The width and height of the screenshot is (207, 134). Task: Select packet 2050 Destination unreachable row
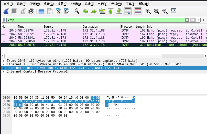(104, 45)
